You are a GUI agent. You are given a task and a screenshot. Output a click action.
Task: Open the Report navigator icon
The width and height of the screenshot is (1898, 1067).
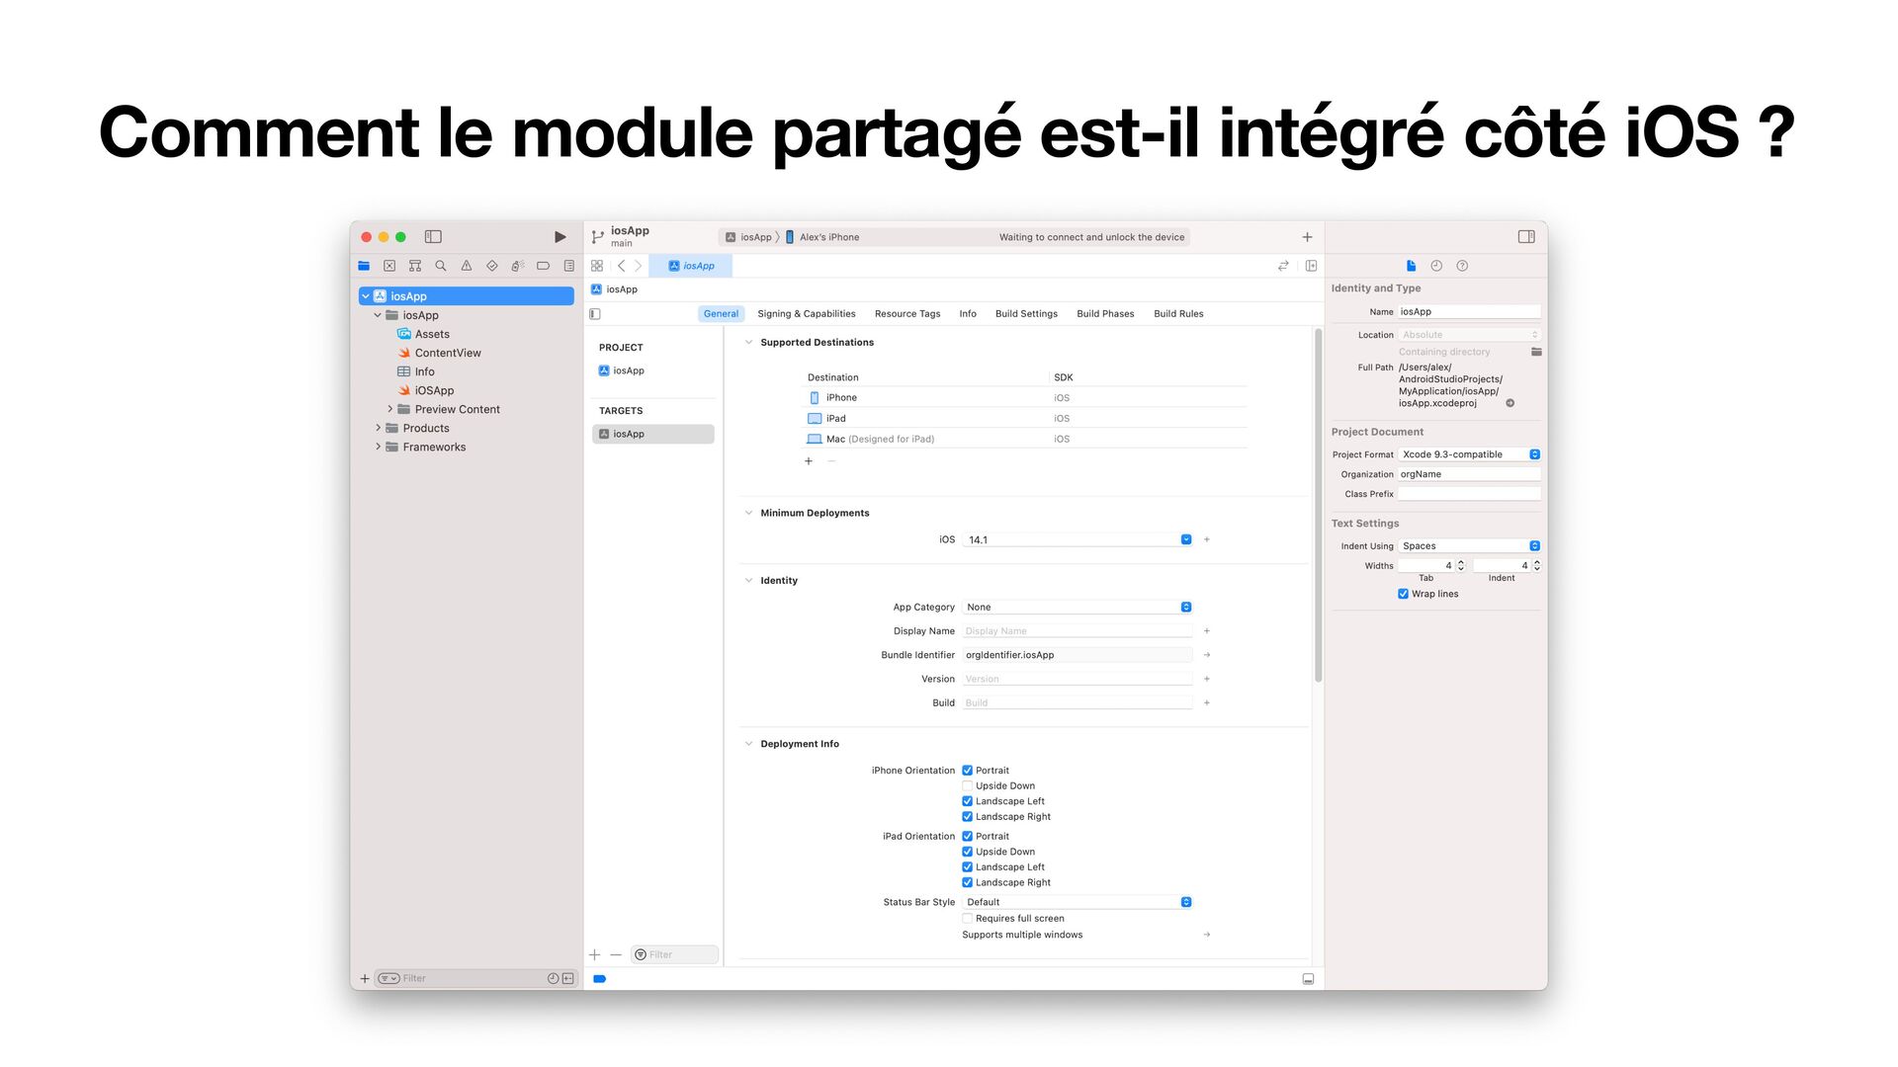pyautogui.click(x=569, y=266)
